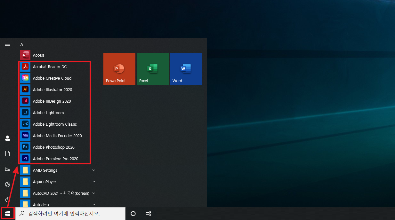395x220 pixels.
Task: Open the Documents sidebar icon
Action: tap(8, 154)
